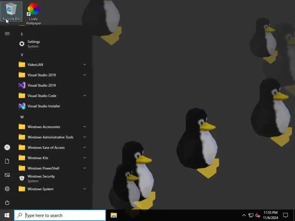
Task: Expand Windows System chevron
Action: (x=85, y=189)
